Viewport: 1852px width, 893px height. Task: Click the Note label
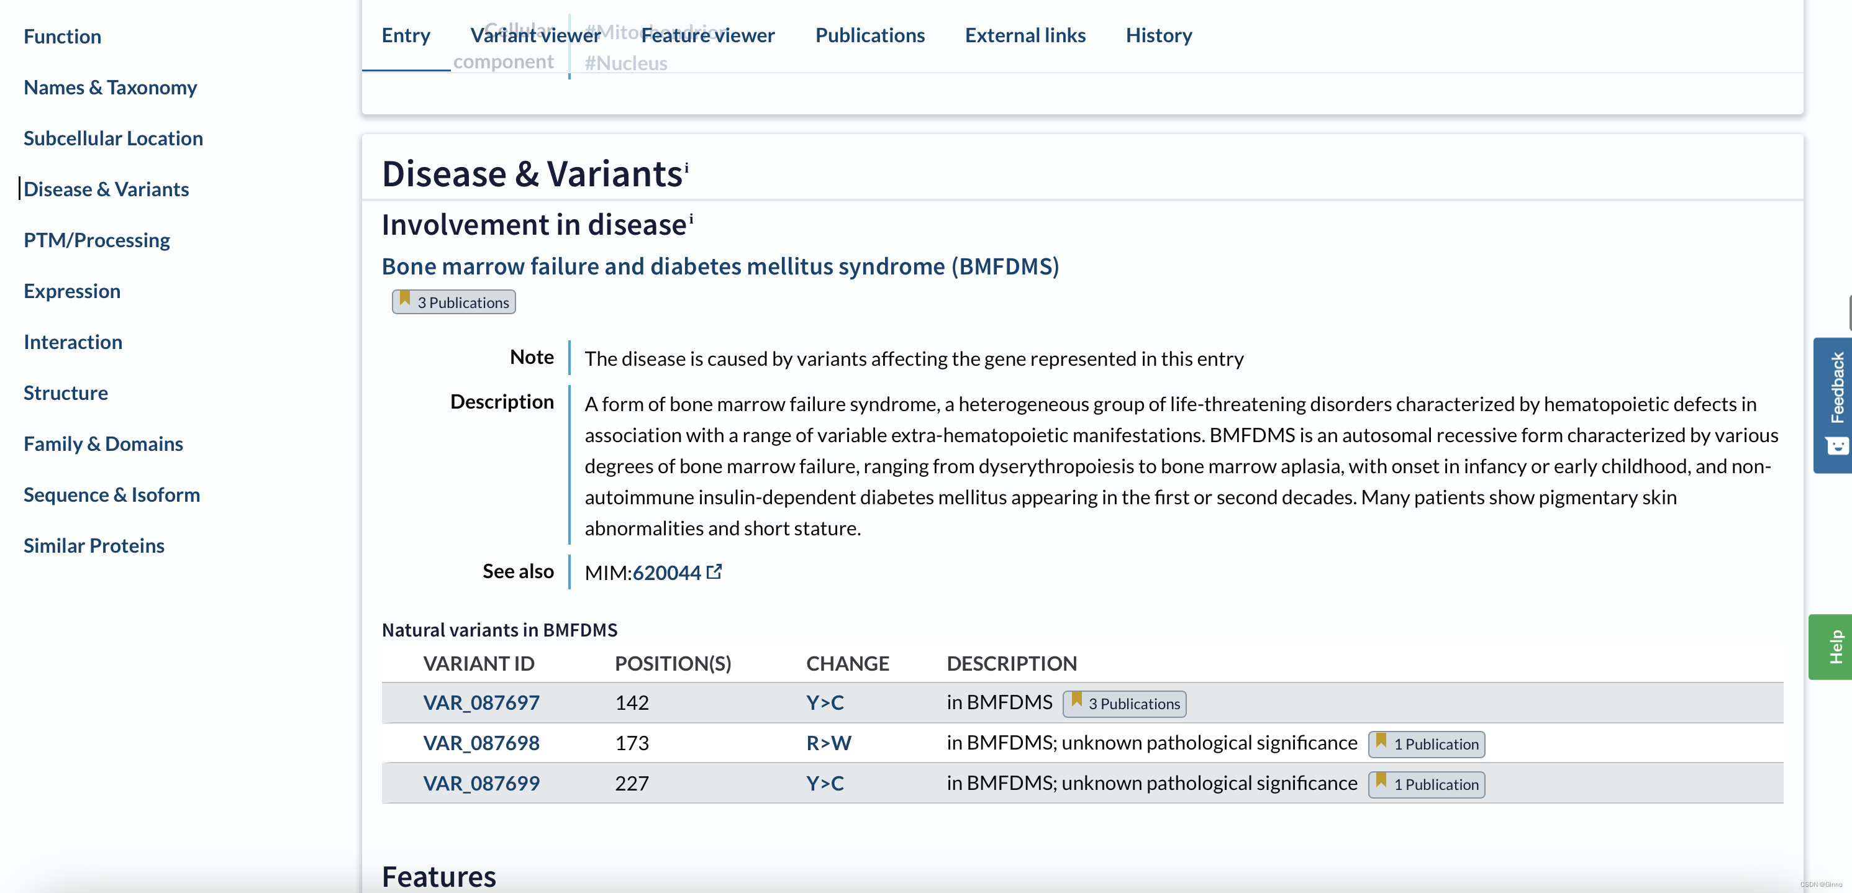[532, 356]
